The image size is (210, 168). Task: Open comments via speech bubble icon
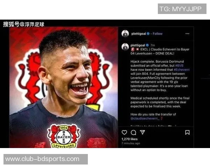(x=133, y=133)
